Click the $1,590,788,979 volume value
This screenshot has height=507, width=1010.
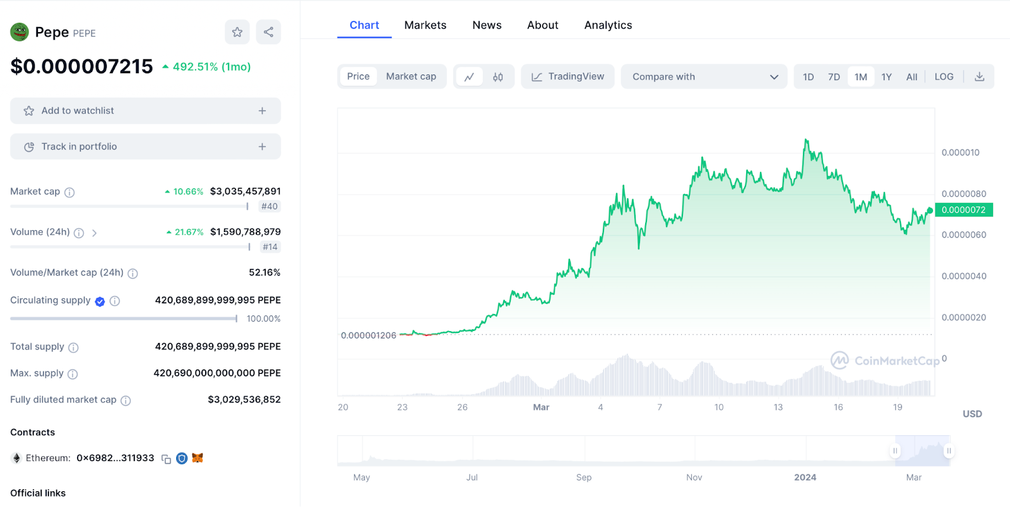coord(246,232)
